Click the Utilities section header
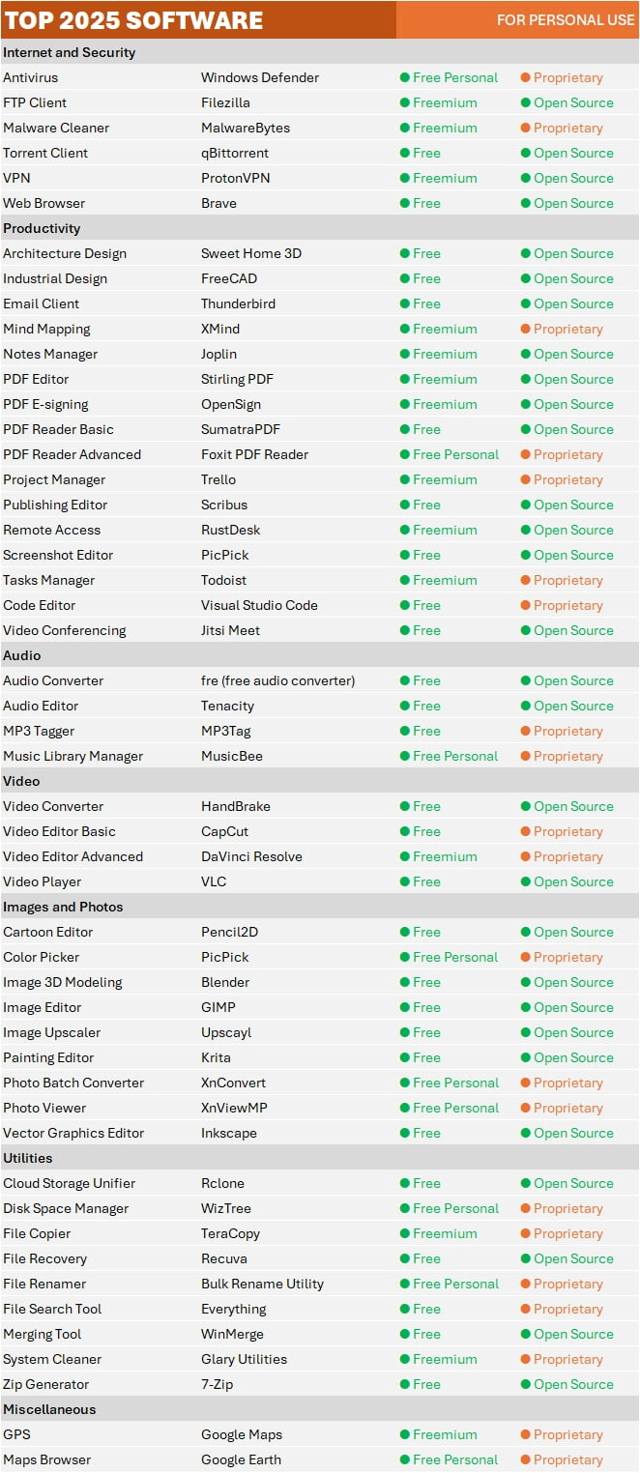The image size is (640, 1473). click(28, 1158)
